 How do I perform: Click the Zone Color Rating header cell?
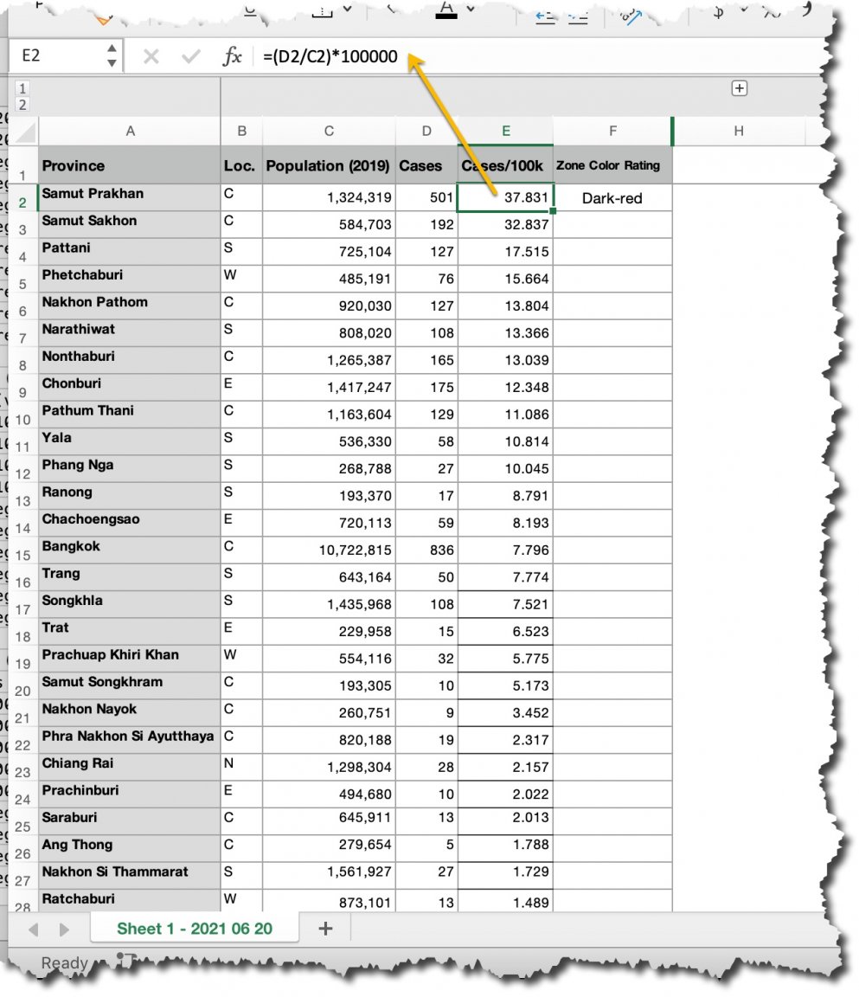(x=612, y=165)
